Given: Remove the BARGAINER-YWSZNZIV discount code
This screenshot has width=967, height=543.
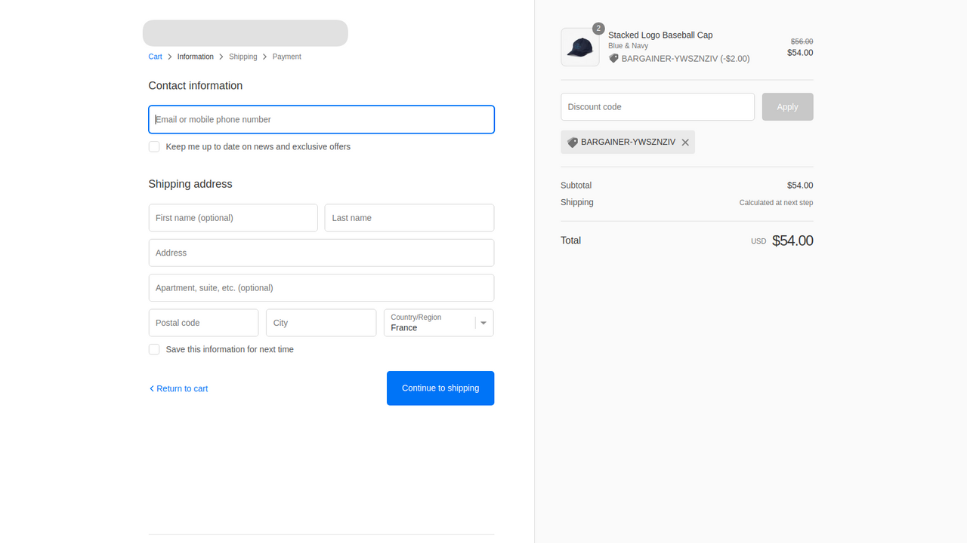Looking at the screenshot, I should [685, 143].
